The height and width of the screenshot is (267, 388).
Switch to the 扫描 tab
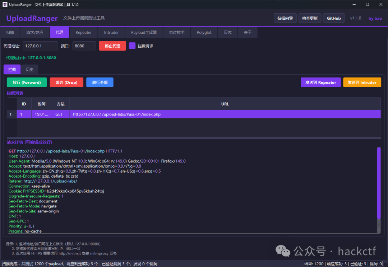pos(10,32)
